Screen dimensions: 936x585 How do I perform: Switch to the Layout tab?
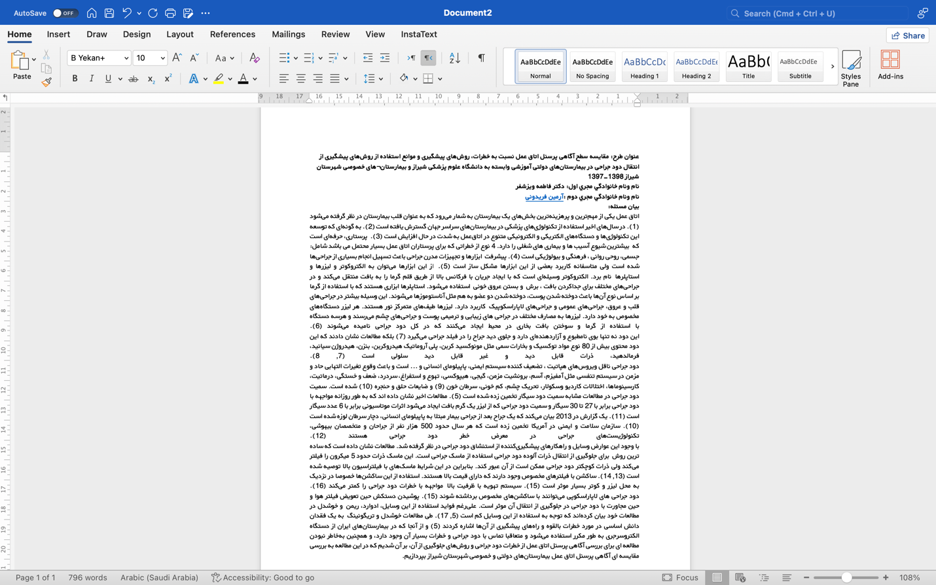[x=180, y=35]
